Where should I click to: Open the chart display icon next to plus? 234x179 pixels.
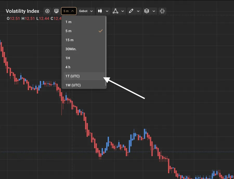[x=56, y=11]
